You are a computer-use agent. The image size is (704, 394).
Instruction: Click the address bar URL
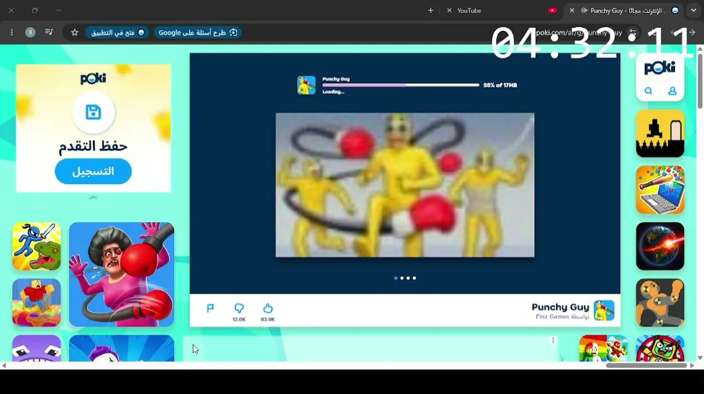coord(578,32)
